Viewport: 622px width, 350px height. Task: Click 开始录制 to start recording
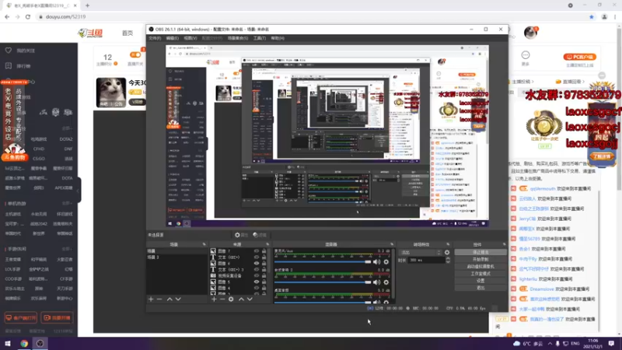480,260
